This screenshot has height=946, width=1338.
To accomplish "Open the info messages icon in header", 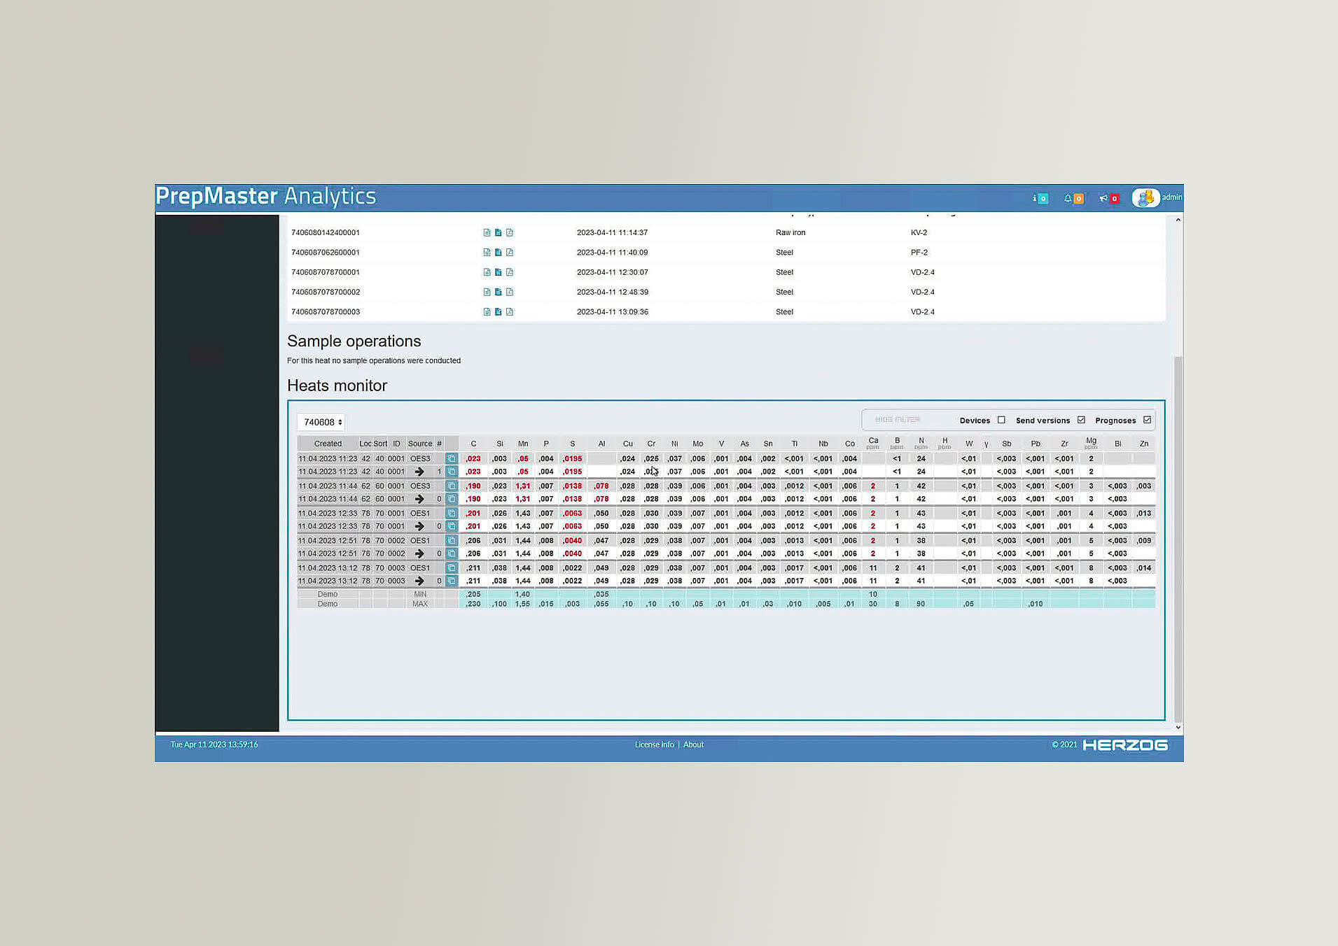I will point(1040,199).
